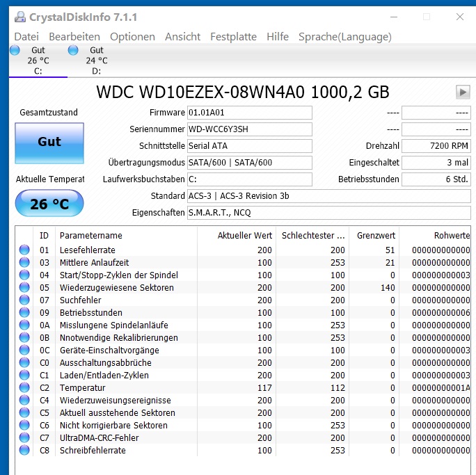Click status orb for Mittlere Anlaufzeit row
476x475 pixels.
tap(24, 262)
